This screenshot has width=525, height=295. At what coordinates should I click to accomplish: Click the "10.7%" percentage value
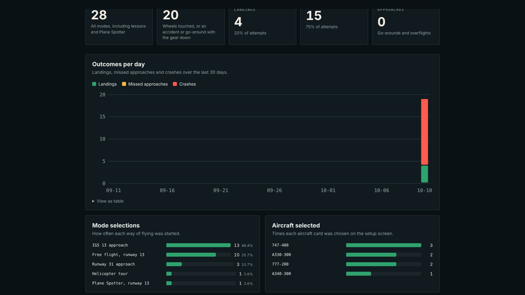[247, 265]
